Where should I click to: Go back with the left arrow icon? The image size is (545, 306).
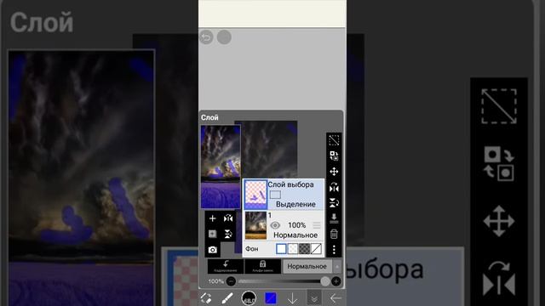click(x=336, y=298)
